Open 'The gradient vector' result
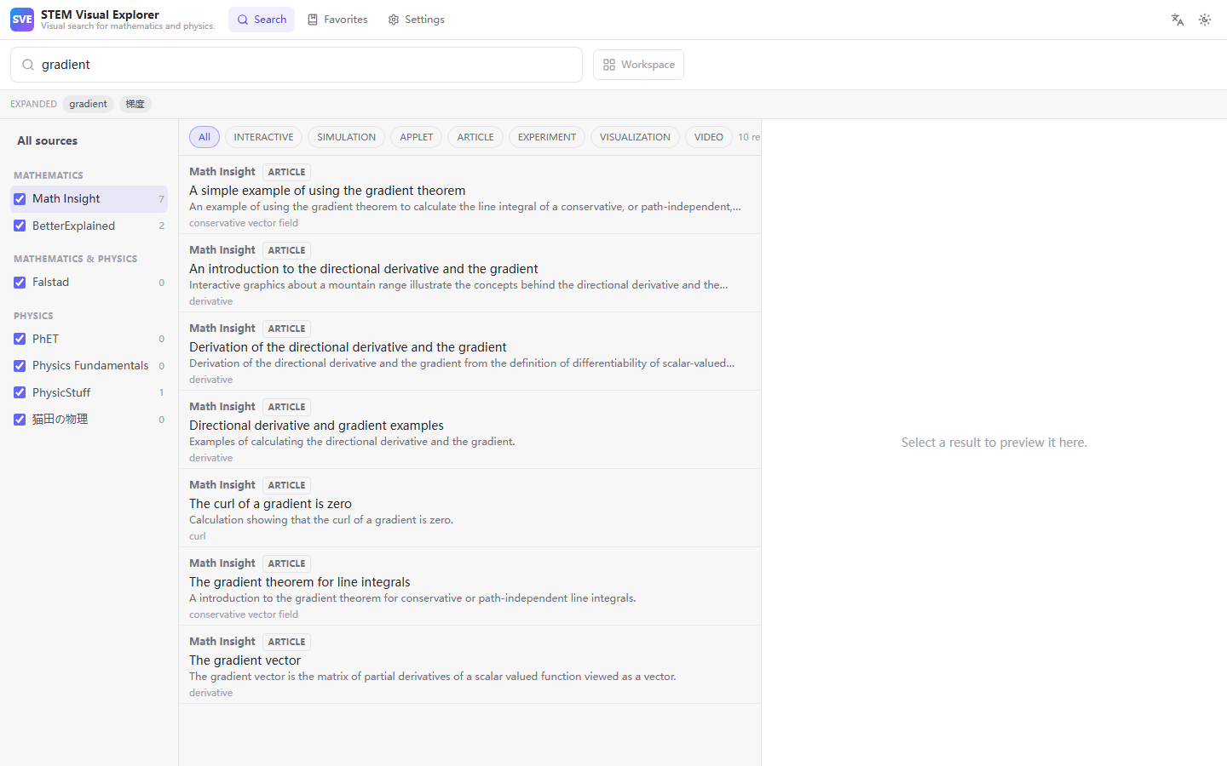Screen dimensions: 1227x766 click(469, 665)
